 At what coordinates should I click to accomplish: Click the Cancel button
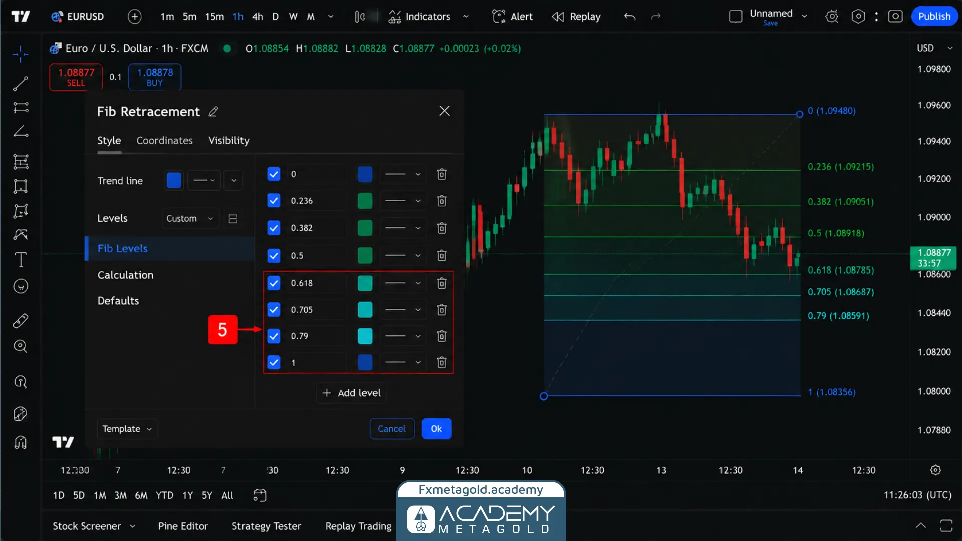392,429
